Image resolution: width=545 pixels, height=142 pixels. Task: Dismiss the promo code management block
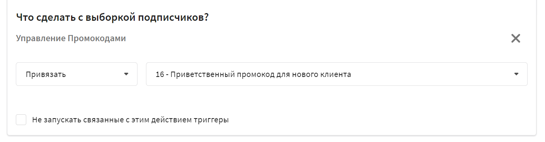point(516,38)
